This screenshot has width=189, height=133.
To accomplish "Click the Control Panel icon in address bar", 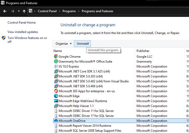I will 30,11.
